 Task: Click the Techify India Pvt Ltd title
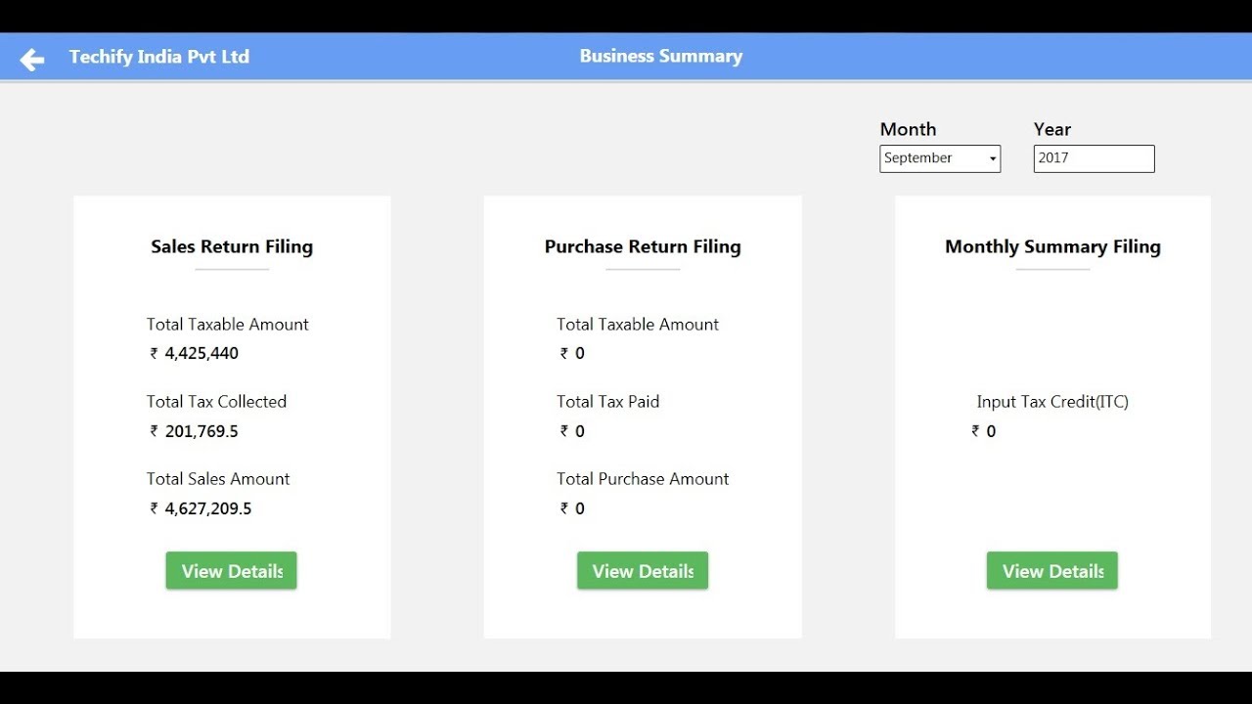[159, 57]
